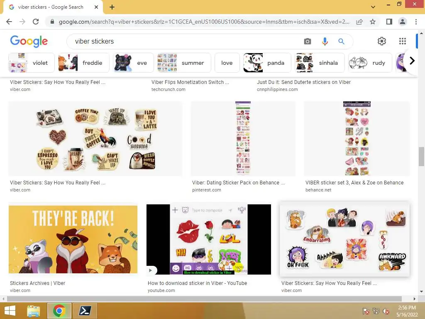425x319 pixels.
Task: Click youtube.com source text
Action: pyautogui.click(x=161, y=290)
